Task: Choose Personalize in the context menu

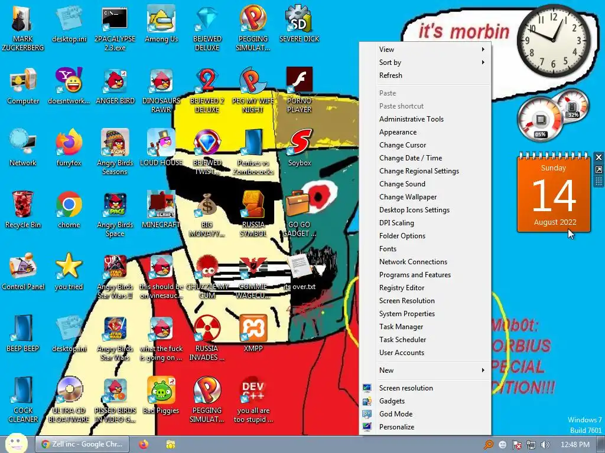Action: (x=425, y=427)
